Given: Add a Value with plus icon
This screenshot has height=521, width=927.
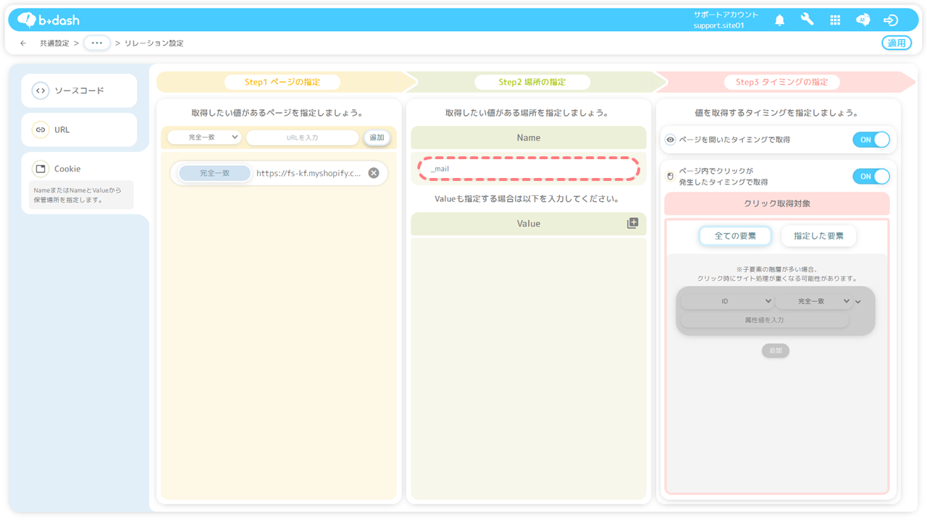Looking at the screenshot, I should point(632,224).
